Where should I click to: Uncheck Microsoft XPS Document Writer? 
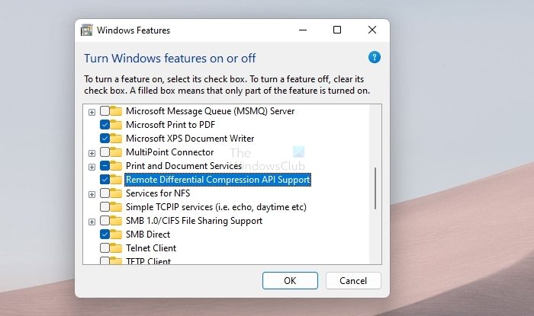(105, 139)
